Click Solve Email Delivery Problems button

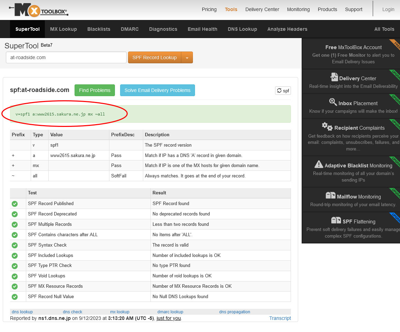click(x=157, y=90)
